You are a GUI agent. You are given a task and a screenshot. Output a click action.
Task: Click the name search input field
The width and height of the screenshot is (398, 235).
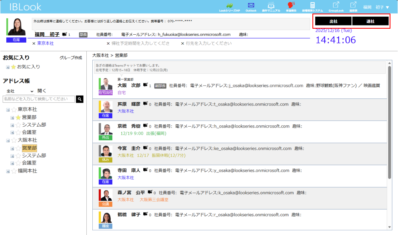[x=39, y=99]
